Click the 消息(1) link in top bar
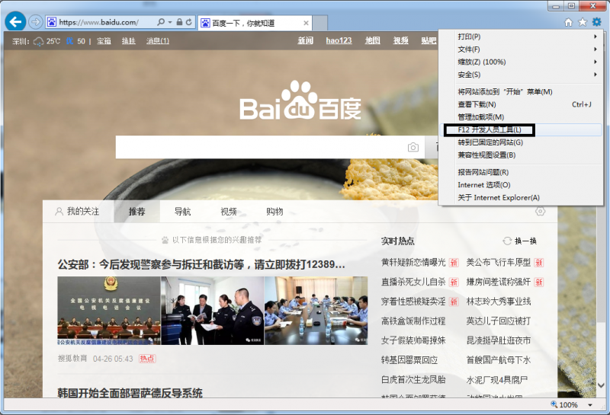This screenshot has height=415, width=610. pos(158,41)
